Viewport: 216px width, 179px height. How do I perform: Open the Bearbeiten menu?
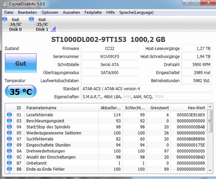(27, 12)
